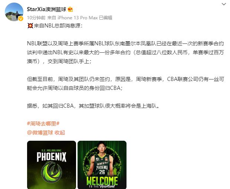Open StarXia澳洲篮球 username link
The width and height of the screenshot is (230, 189).
47,9
